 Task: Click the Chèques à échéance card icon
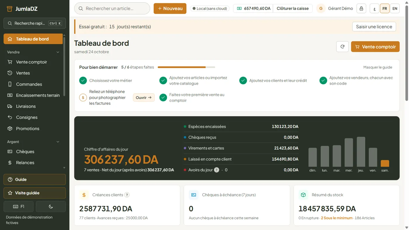point(194,195)
